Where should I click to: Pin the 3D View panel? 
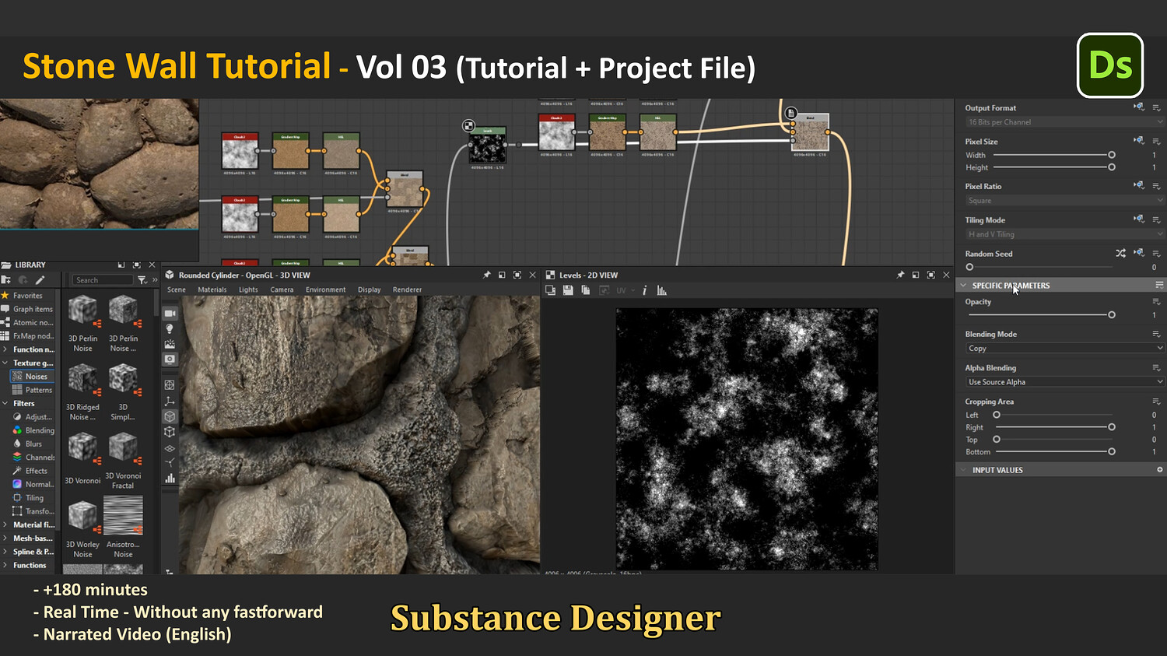(x=487, y=275)
